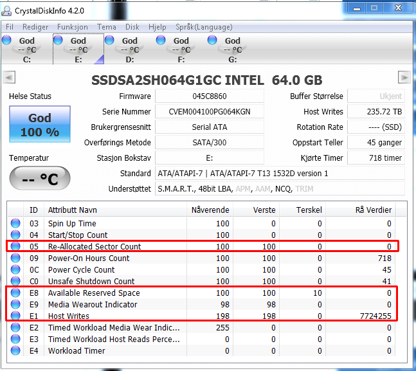Image resolution: width=416 pixels, height=371 pixels.
Task: Select the C: drive status tab
Action: click(x=26, y=49)
